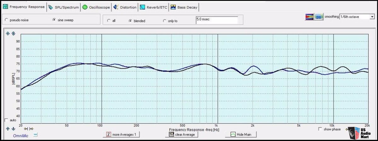378x141 pixels.
Task: Shift frequency range with right arrow icon
Action: (31, 128)
